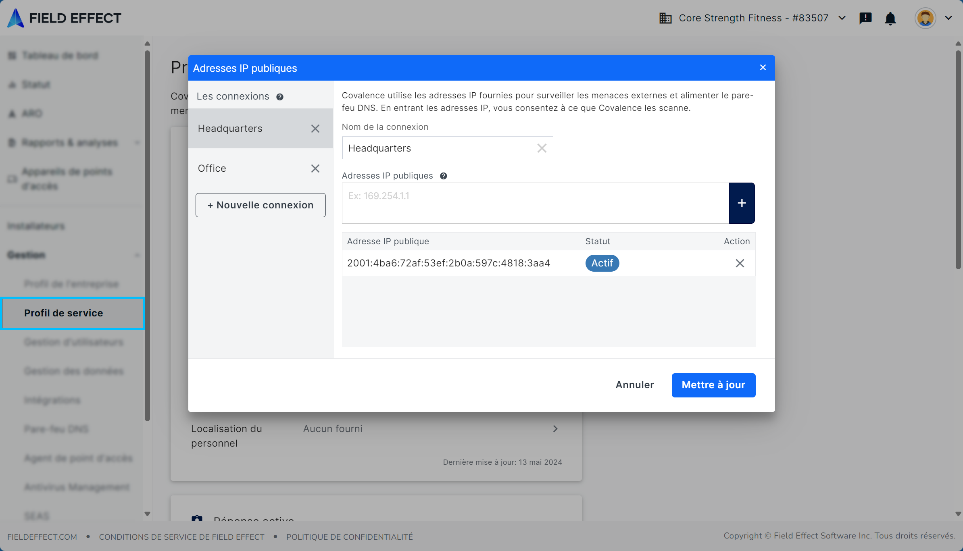Viewport: 963px width, 551px height.
Task: Click the Mettre à jour button
Action: click(x=713, y=385)
